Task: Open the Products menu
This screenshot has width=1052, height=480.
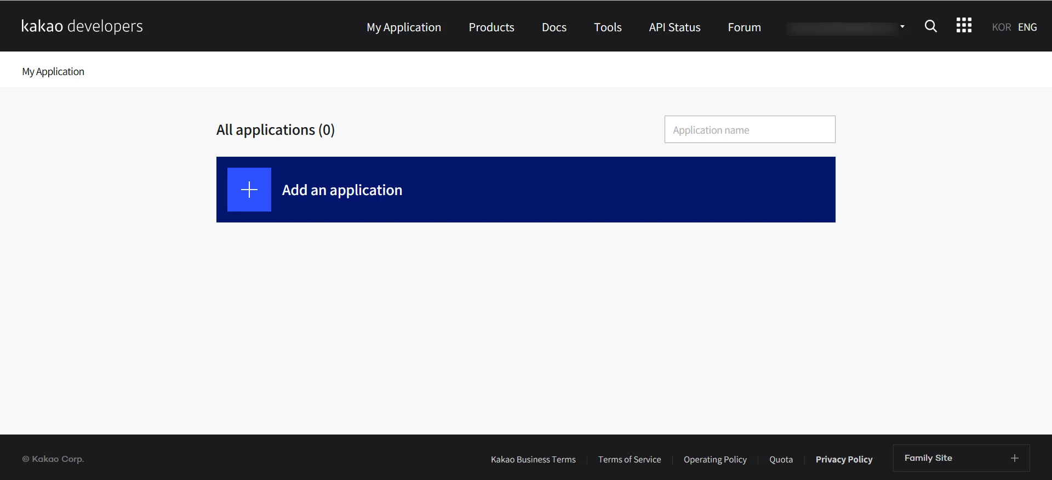Action: (x=491, y=27)
